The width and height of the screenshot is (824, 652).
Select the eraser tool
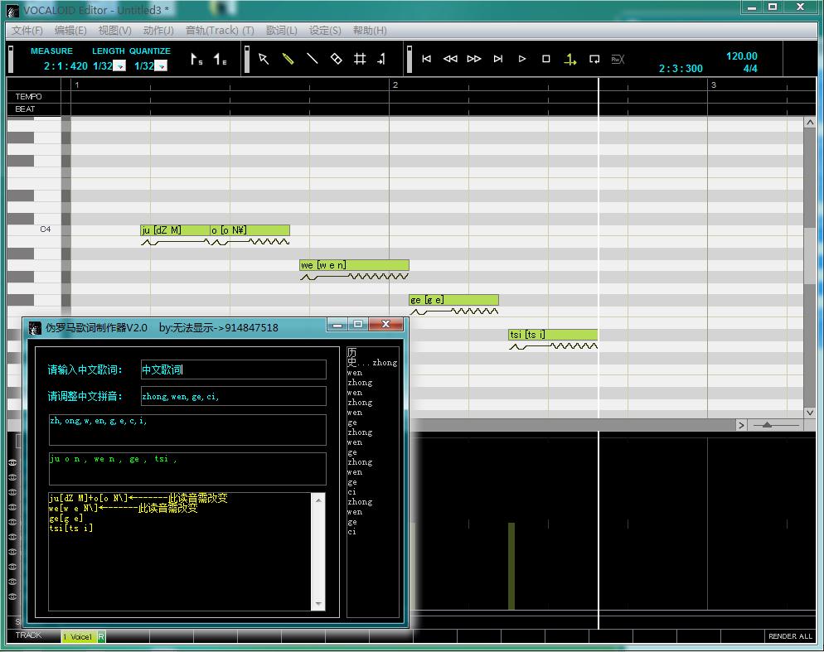click(x=337, y=59)
